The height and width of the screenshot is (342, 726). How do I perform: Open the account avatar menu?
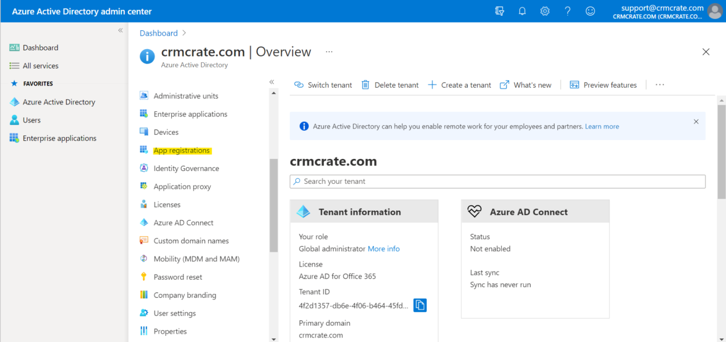(x=715, y=11)
